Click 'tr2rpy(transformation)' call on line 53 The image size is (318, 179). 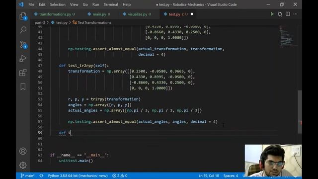[116, 99]
